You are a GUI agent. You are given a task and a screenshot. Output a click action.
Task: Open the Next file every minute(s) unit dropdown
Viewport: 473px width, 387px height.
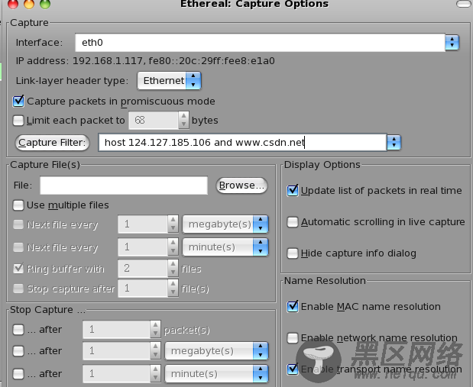(x=225, y=247)
